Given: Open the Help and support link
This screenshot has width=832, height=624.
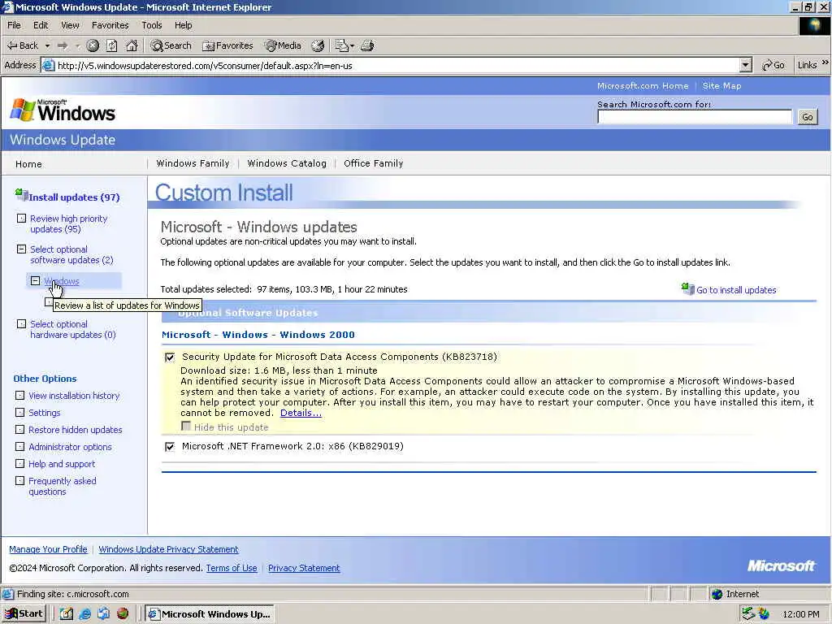Looking at the screenshot, I should [x=62, y=464].
